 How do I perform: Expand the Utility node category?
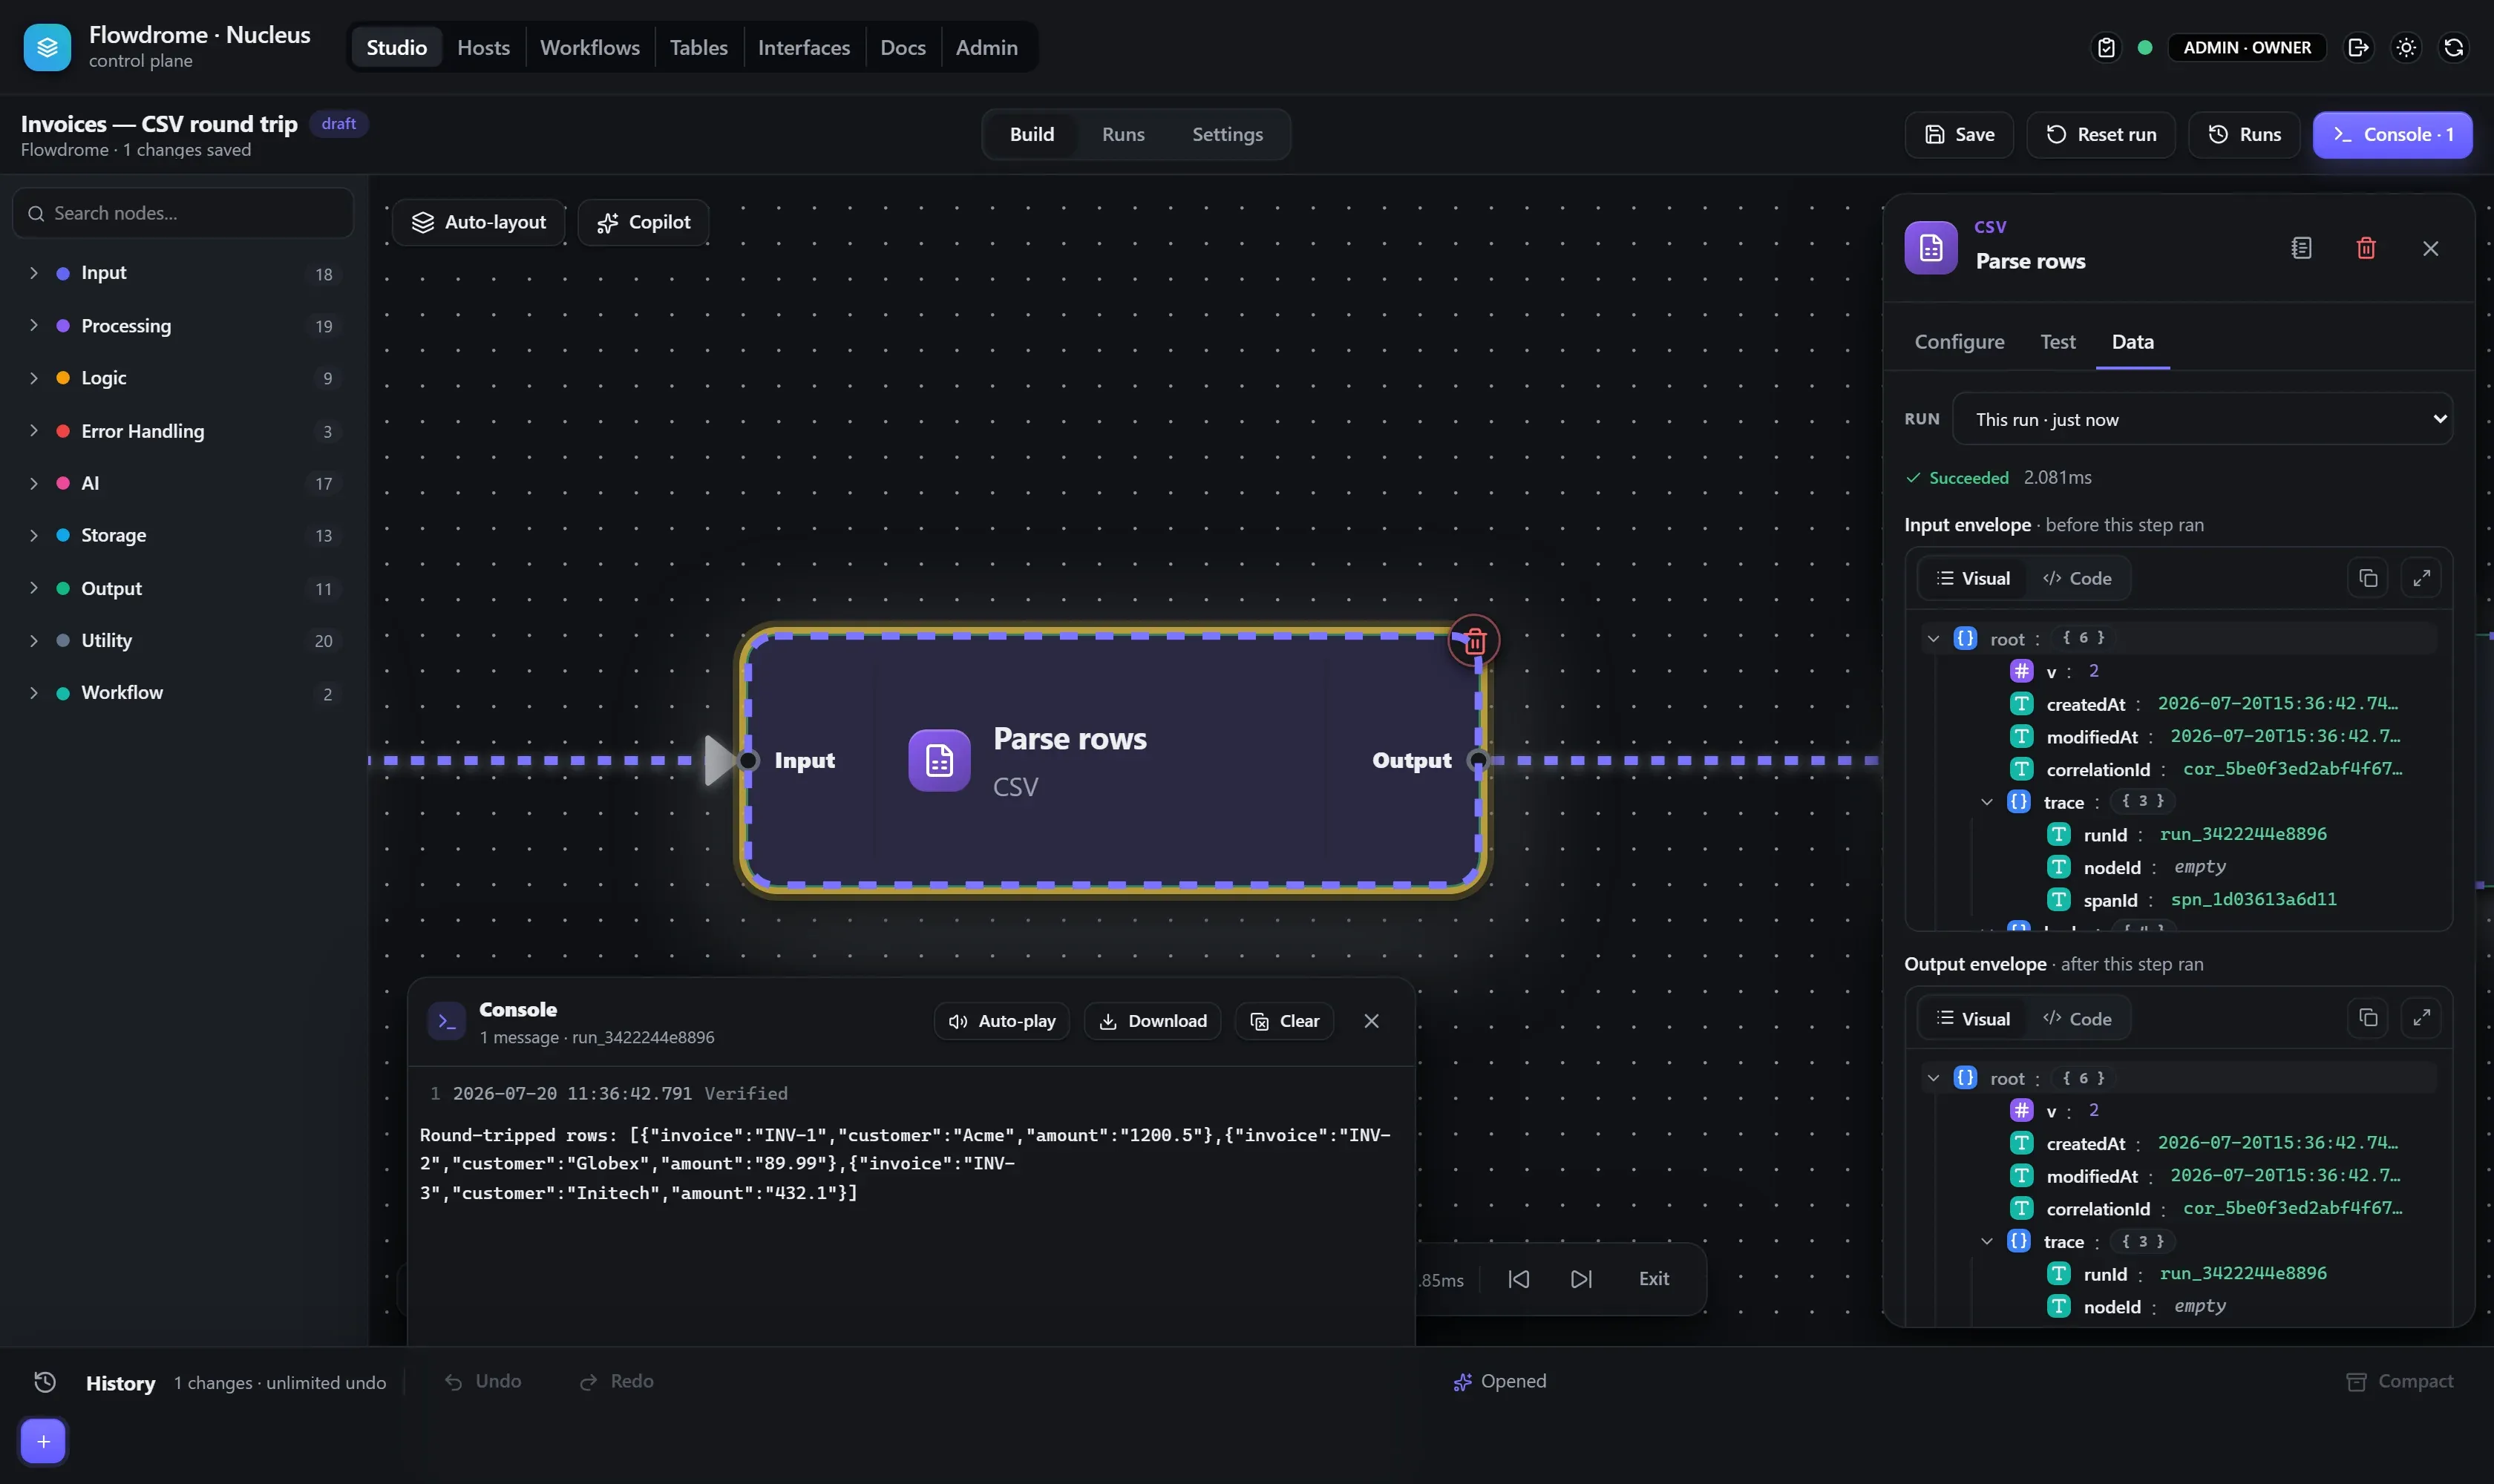pos(183,640)
